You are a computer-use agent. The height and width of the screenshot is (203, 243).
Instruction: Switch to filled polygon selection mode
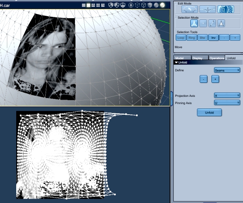point(221,24)
